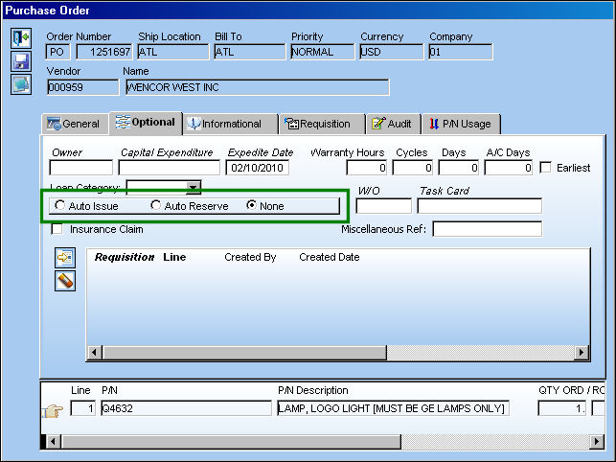
Task: Click the exit door icon
Action: click(x=21, y=38)
